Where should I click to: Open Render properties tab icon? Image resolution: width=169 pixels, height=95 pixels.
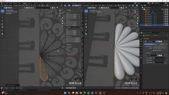point(141,39)
